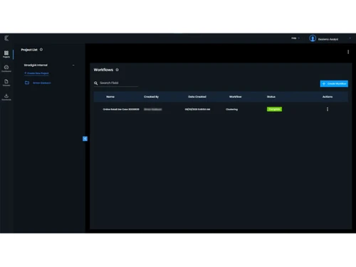Open the project folder link in the sidebar
This screenshot has height=267, width=356.
[42, 83]
